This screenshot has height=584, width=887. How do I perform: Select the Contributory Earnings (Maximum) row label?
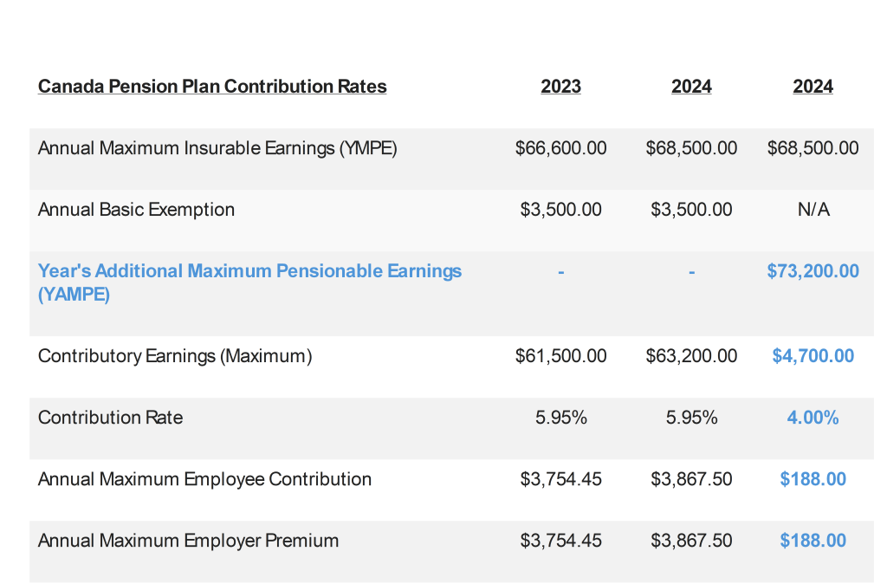(x=175, y=356)
